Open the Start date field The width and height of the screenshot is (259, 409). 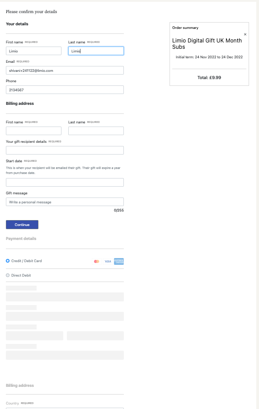click(x=65, y=182)
